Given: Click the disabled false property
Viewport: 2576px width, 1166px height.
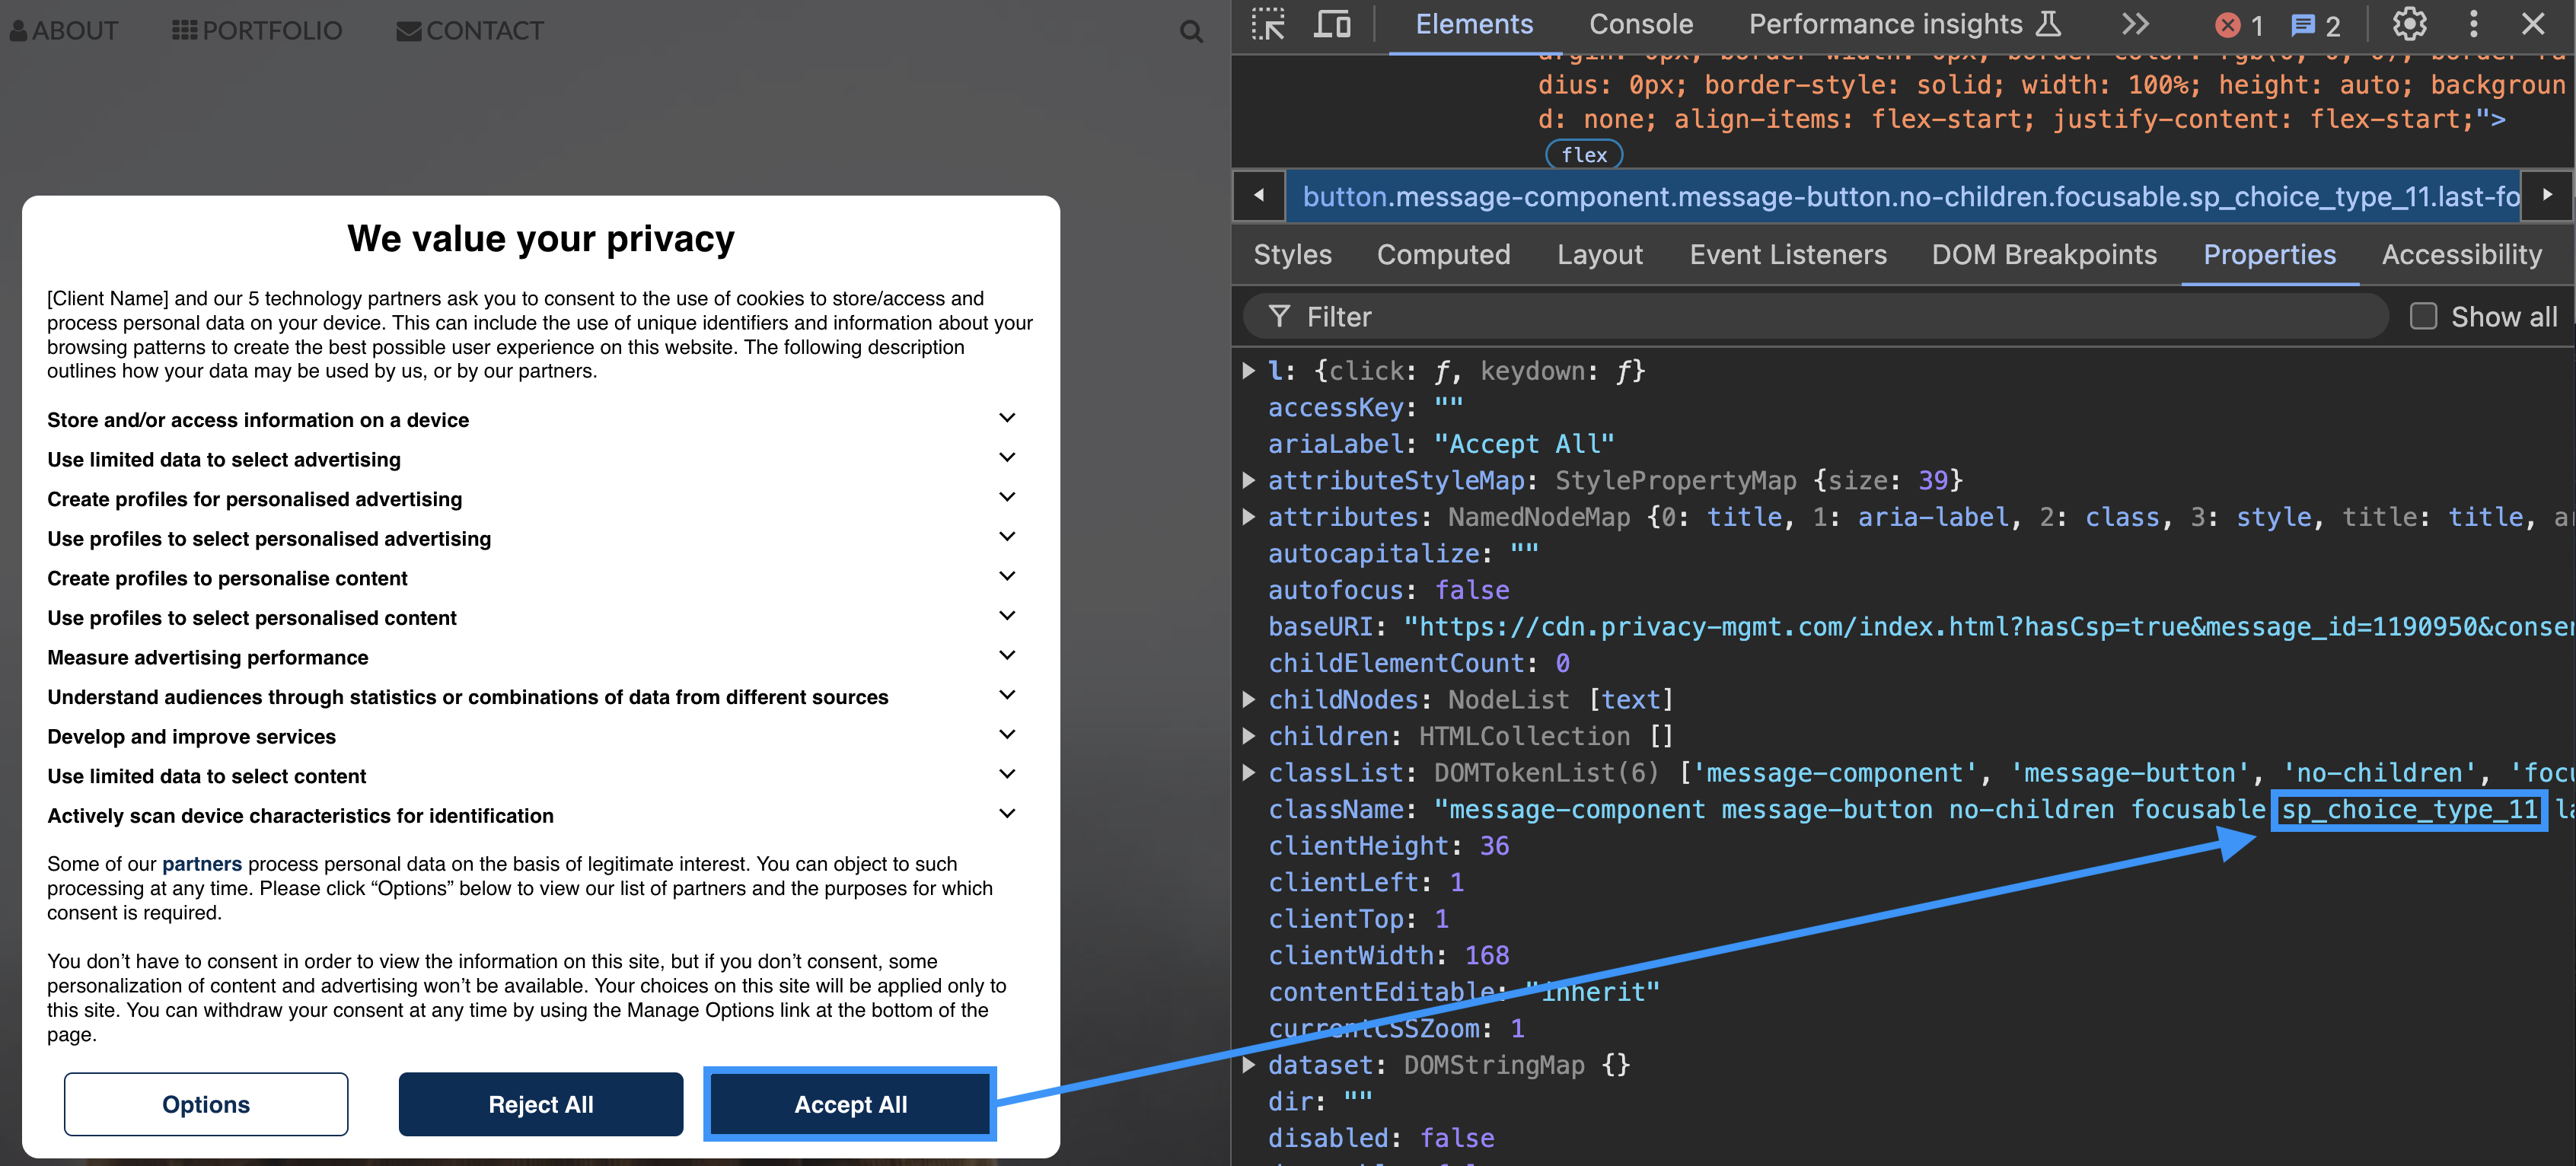Looking at the screenshot, I should click(x=1381, y=1138).
